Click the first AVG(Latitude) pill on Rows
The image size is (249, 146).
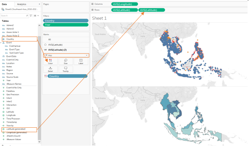pyautogui.click(x=125, y=10)
